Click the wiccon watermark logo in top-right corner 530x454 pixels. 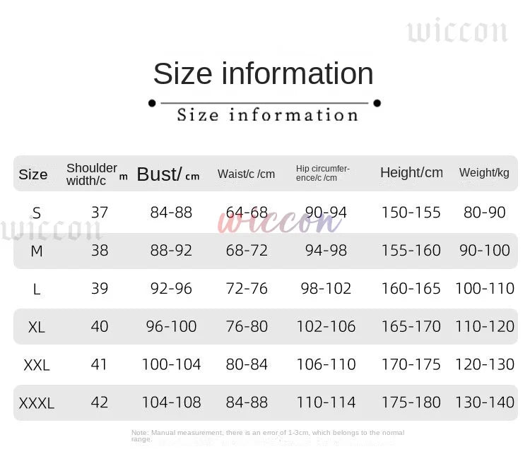point(457,31)
